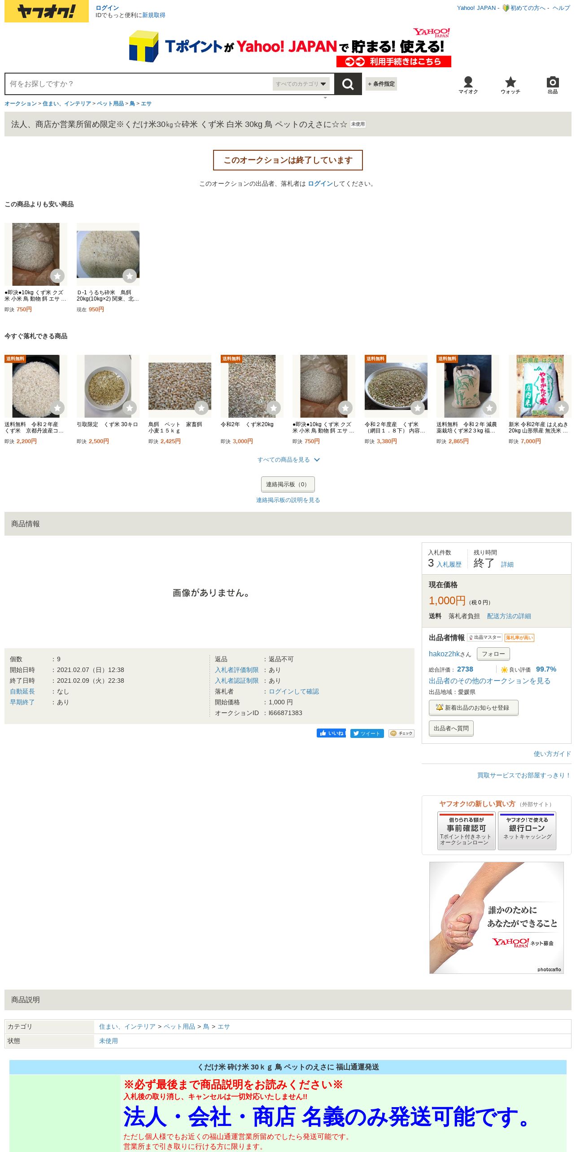Expand すべての商品を見る
The width and height of the screenshot is (576, 1152).
click(288, 459)
